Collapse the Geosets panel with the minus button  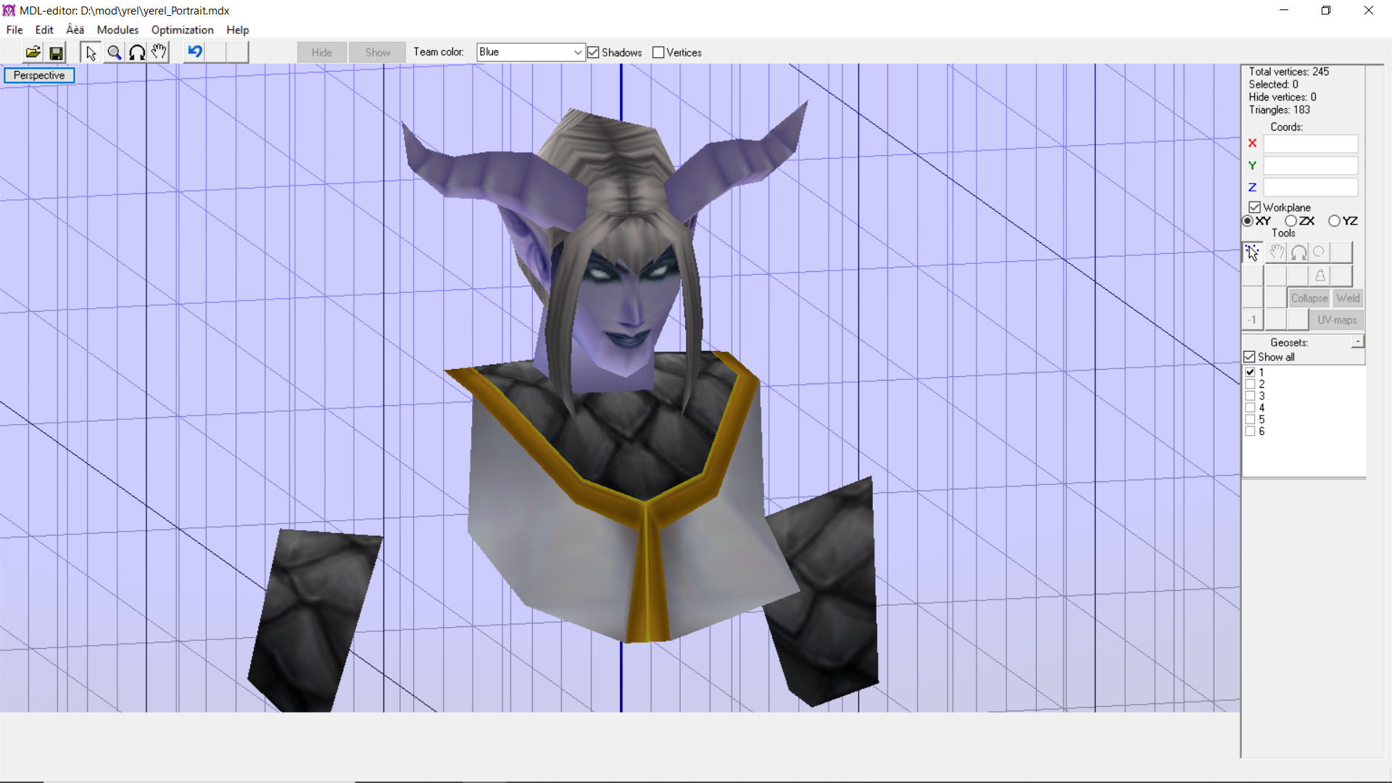coord(1357,341)
